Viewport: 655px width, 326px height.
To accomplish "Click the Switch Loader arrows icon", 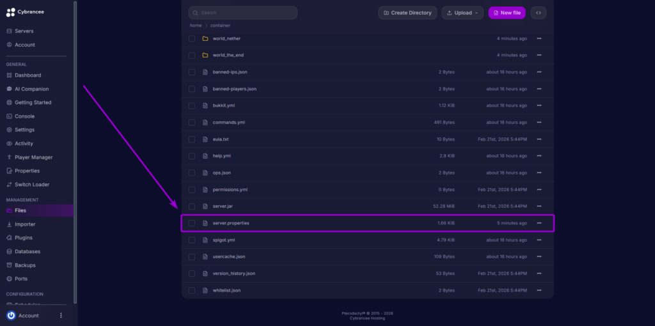I will [x=9, y=185].
